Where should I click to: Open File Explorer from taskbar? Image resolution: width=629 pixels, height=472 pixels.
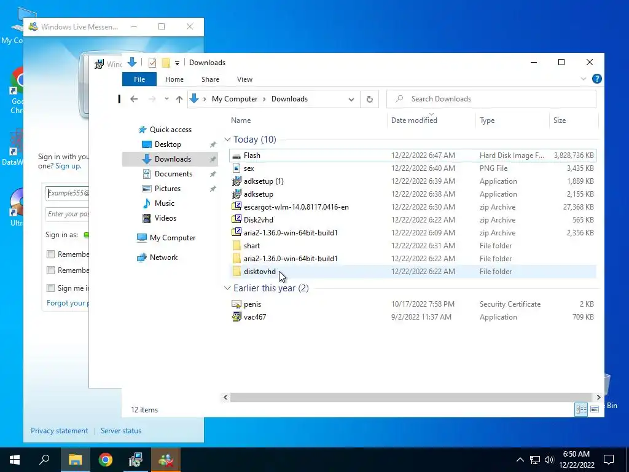point(75,460)
